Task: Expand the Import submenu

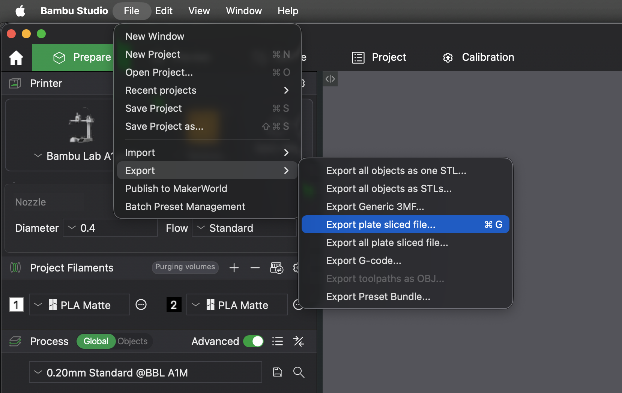Action: click(x=207, y=153)
